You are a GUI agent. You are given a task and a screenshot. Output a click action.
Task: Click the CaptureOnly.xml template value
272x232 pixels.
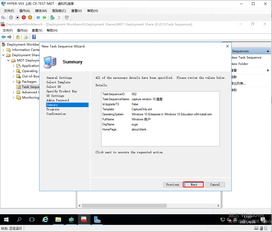[x=142, y=109]
